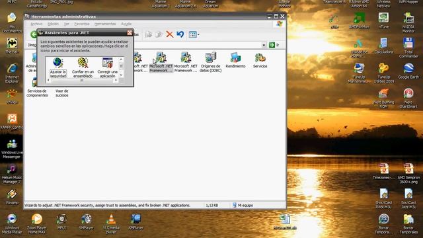Open Helium Music Manager 7 desktop icon

(x=12, y=174)
